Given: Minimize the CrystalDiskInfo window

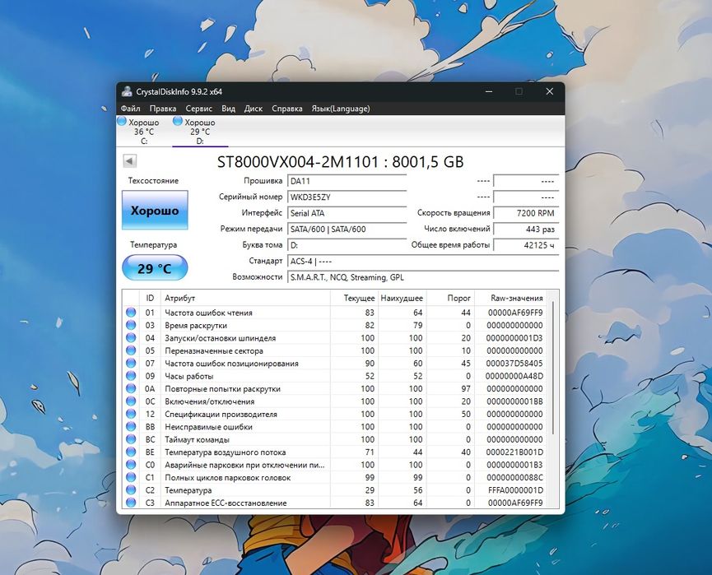Looking at the screenshot, I should (489, 91).
